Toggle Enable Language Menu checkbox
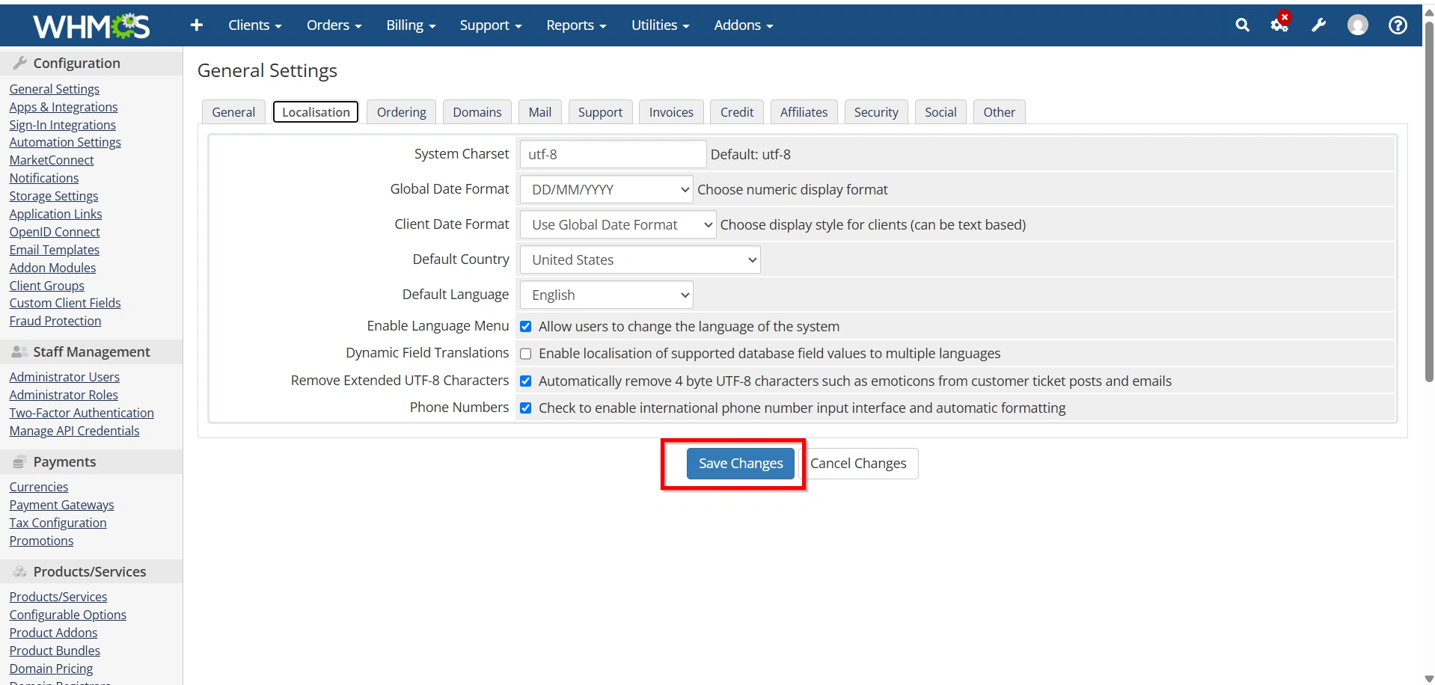The image size is (1435, 685). [526, 327]
